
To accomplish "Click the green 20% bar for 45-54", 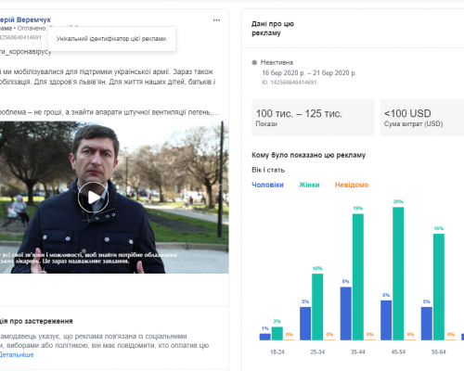I will 398,274.
